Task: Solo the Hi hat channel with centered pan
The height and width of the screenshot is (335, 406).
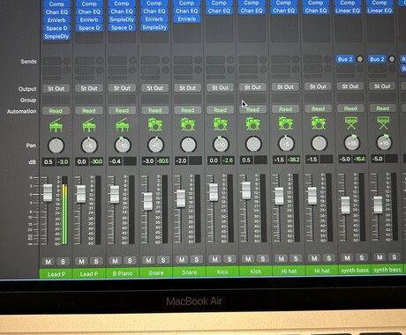Action: pyautogui.click(x=329, y=258)
